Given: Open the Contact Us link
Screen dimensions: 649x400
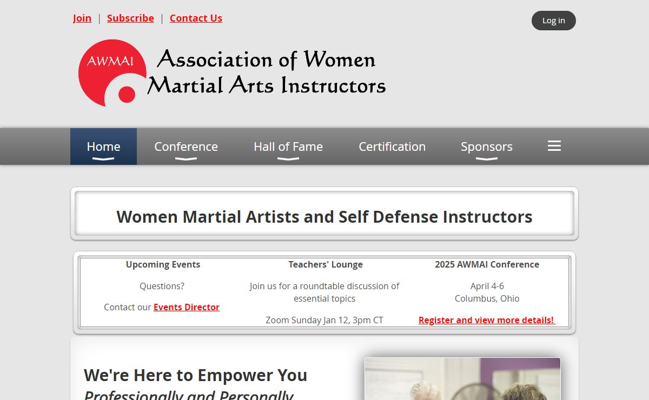Looking at the screenshot, I should [x=196, y=18].
